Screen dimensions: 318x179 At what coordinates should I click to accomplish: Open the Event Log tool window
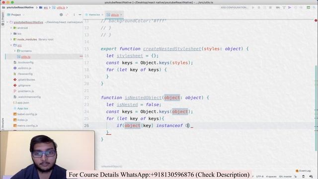point(303,171)
